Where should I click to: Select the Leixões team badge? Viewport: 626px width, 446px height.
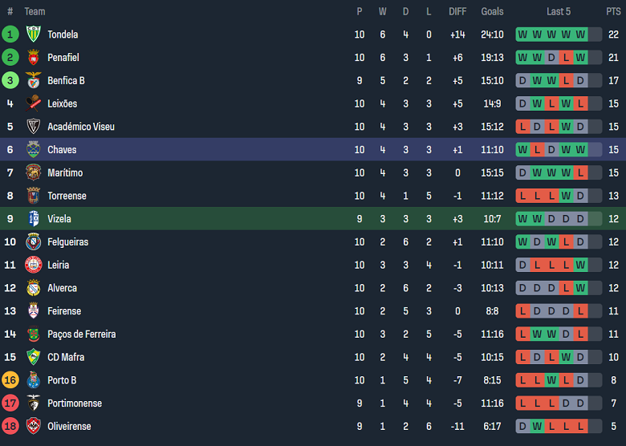(34, 103)
